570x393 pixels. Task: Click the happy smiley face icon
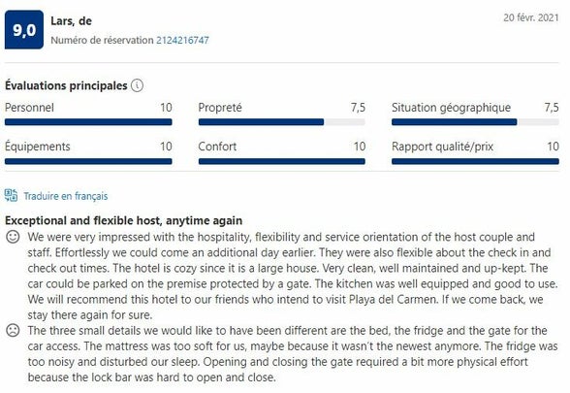(13, 237)
